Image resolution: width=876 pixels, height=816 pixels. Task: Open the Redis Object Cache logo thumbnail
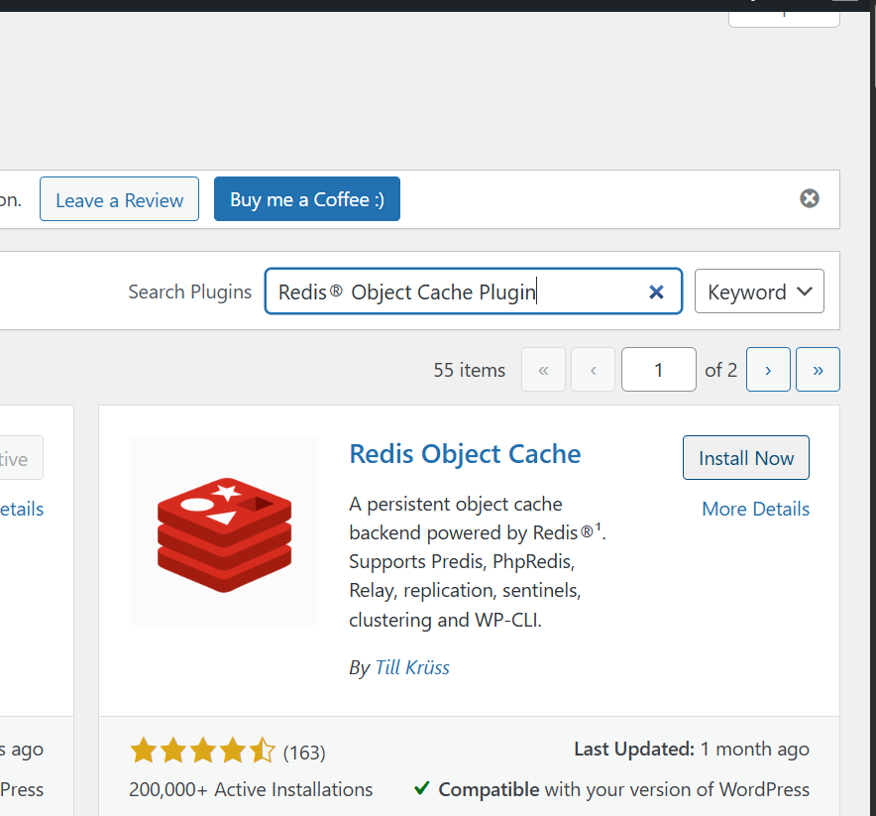(x=224, y=529)
